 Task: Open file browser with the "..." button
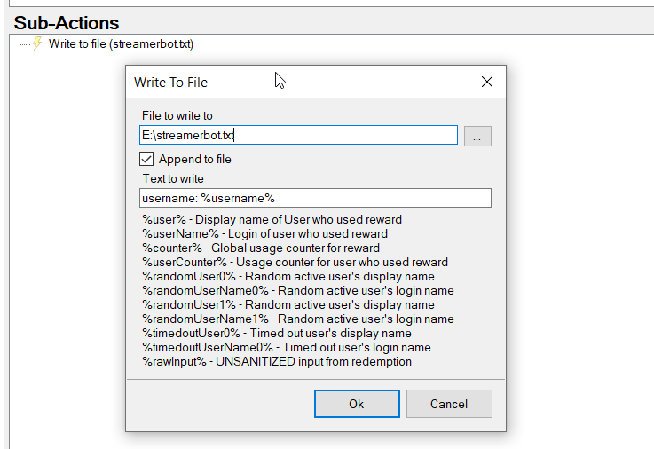pos(477,136)
